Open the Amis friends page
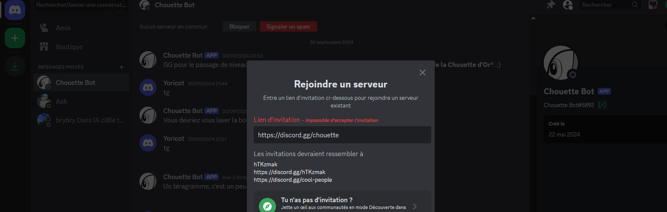The image size is (667, 212). 81,28
